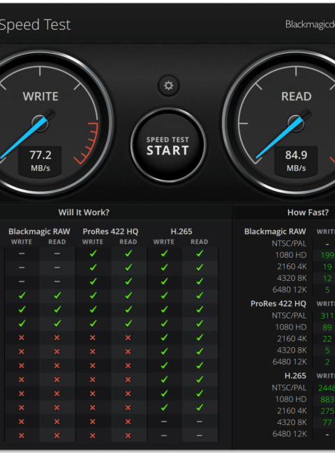This screenshot has width=335, height=453.
Task: Click the Speed Test title text
Action: 35,25
